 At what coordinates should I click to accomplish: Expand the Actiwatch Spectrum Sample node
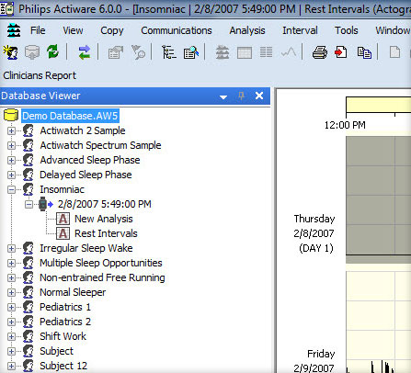tap(11, 145)
